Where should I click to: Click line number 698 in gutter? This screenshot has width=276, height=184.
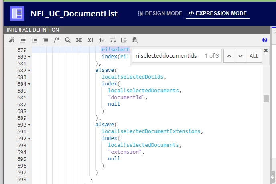[x=22, y=180]
